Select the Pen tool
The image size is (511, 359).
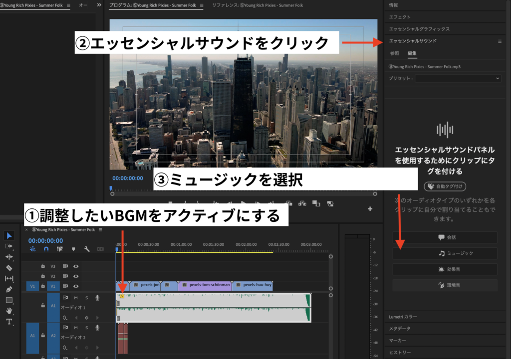[x=9, y=289]
